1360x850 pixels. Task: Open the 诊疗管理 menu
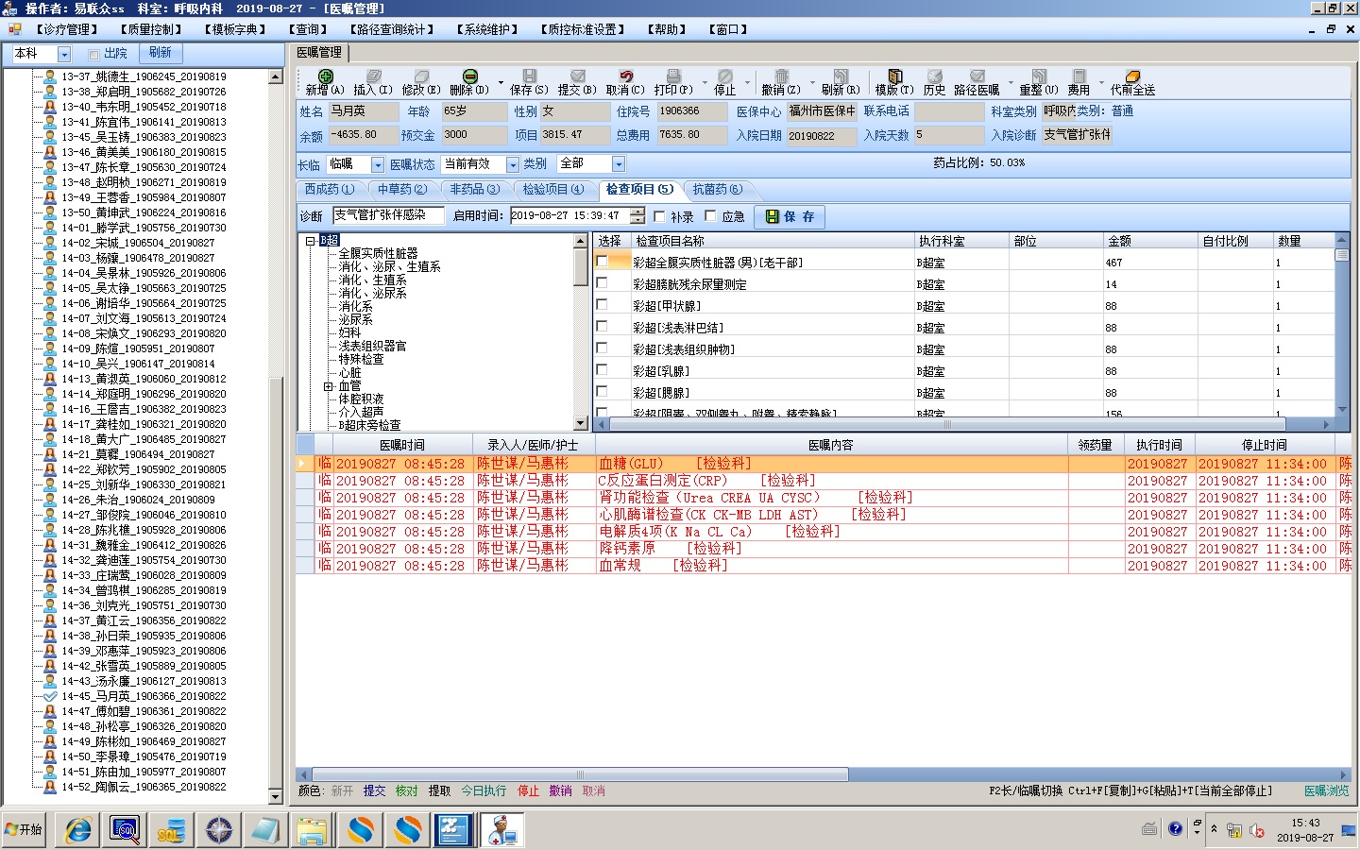click(69, 29)
